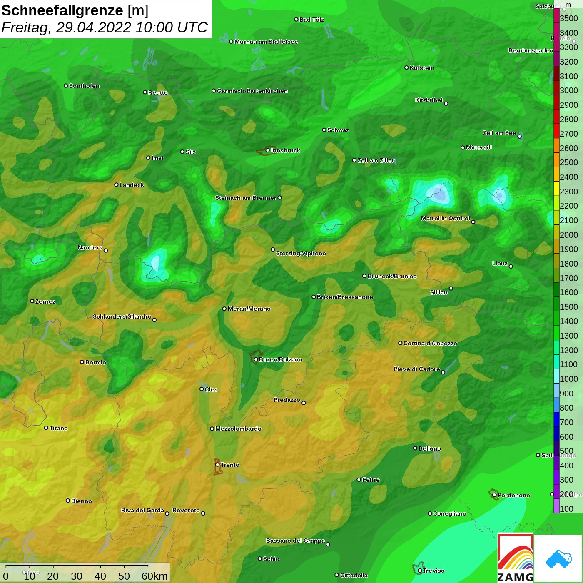Click the 1000 m legend color swatch
The width and height of the screenshot is (583, 583).
(556, 376)
